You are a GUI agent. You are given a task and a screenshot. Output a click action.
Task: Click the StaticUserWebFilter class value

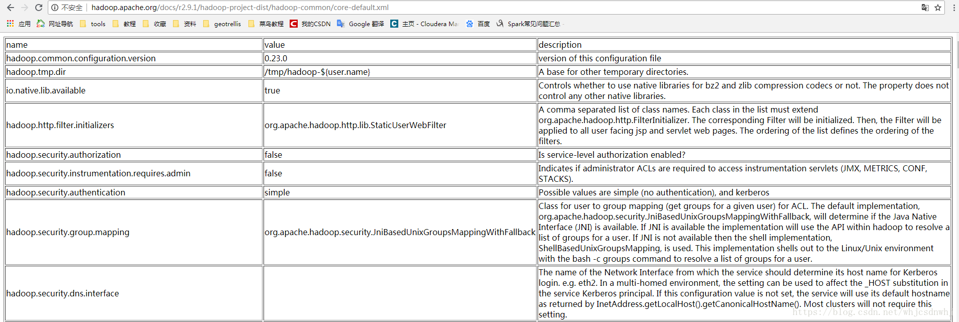pyautogui.click(x=356, y=125)
